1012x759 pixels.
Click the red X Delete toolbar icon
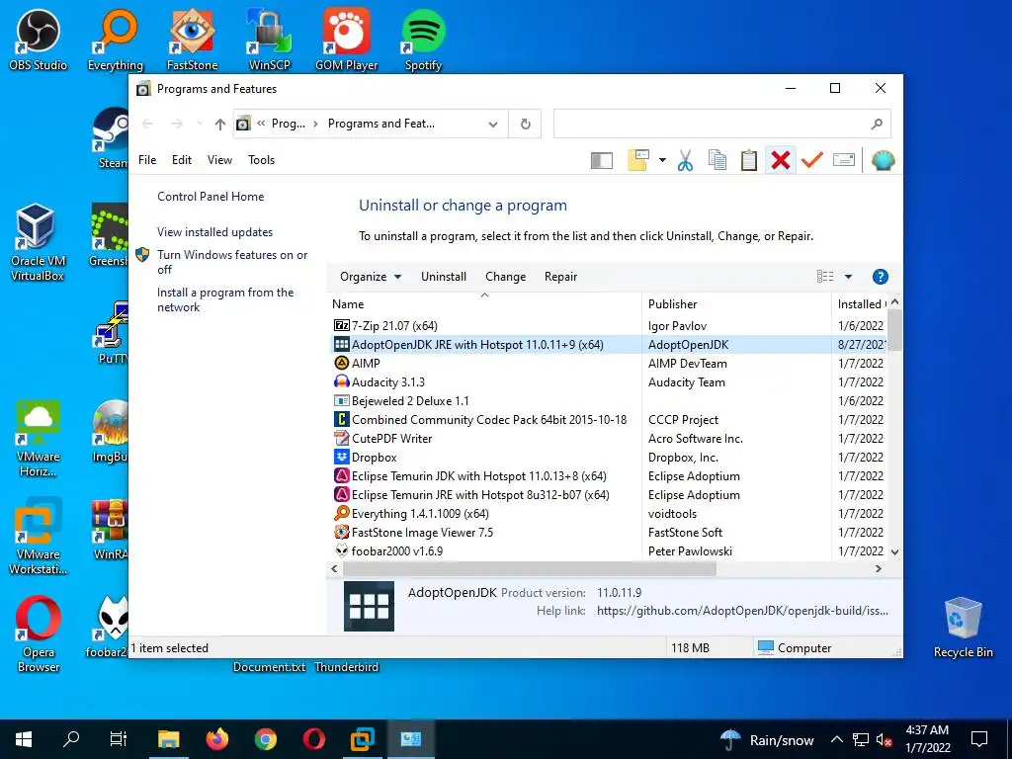pyautogui.click(x=781, y=160)
